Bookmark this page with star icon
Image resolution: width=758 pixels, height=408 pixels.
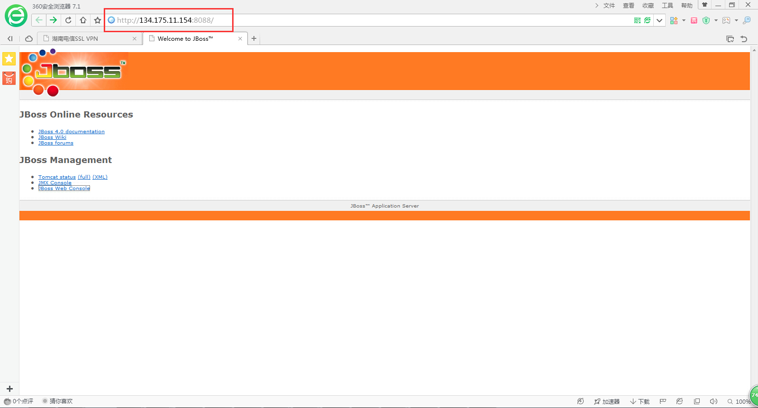[98, 20]
